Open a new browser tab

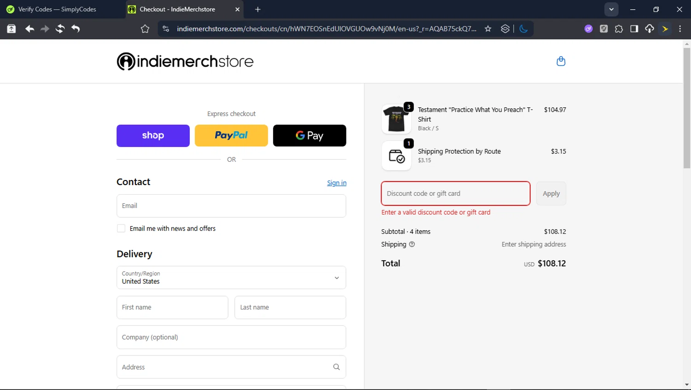[x=258, y=9]
